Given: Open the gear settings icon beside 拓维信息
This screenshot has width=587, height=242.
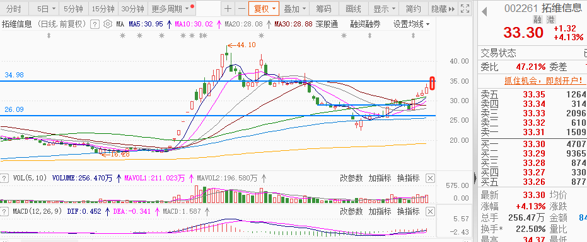Looking at the screenshot, I should click(107, 25).
